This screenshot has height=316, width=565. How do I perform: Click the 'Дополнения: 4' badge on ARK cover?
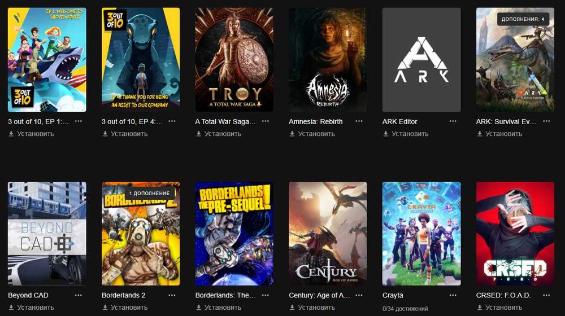click(x=523, y=19)
